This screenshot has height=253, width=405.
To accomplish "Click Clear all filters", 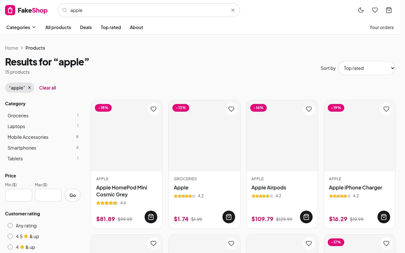I will (x=47, y=88).
